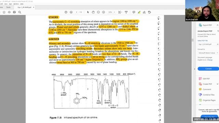Select the Exp-1_IR-NMR.pdf document tab
Image resolution: width=219 pixels, height=123 pixels.
[24, 7]
